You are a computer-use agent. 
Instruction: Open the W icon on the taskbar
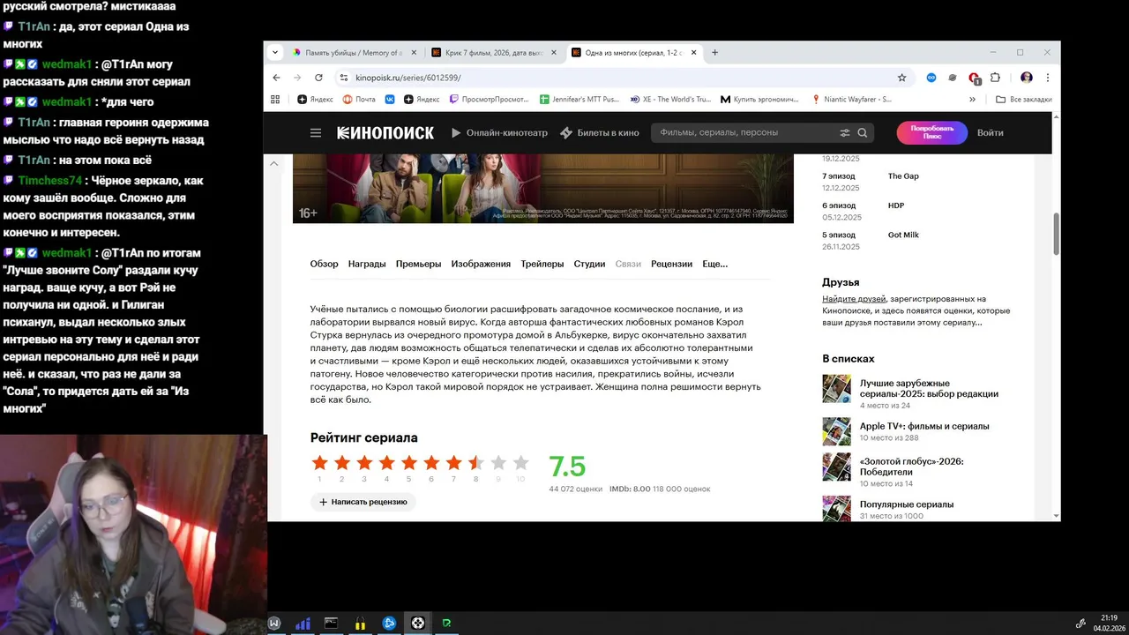tap(274, 623)
